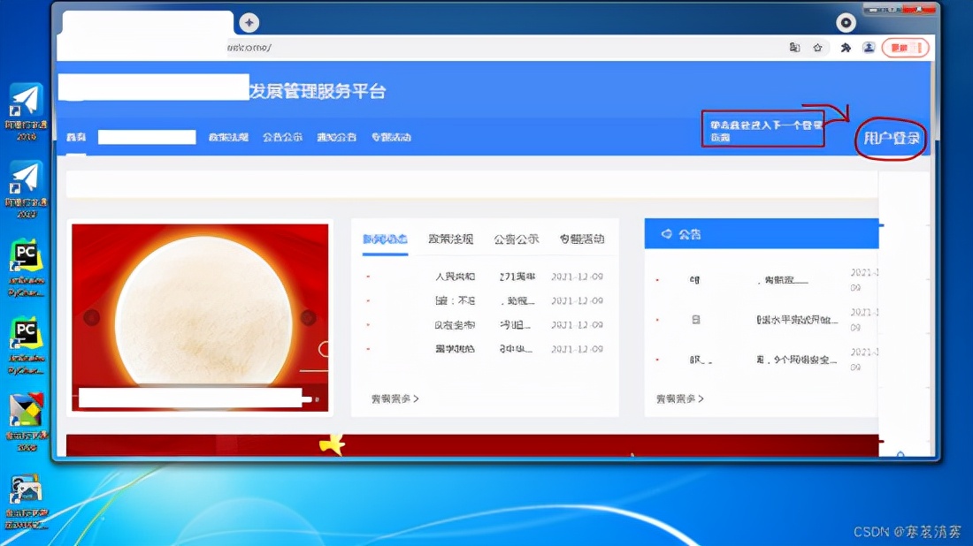Viewport: 973px width, 546px height.
Task: Click 查看更多 under the news list
Action: point(395,398)
